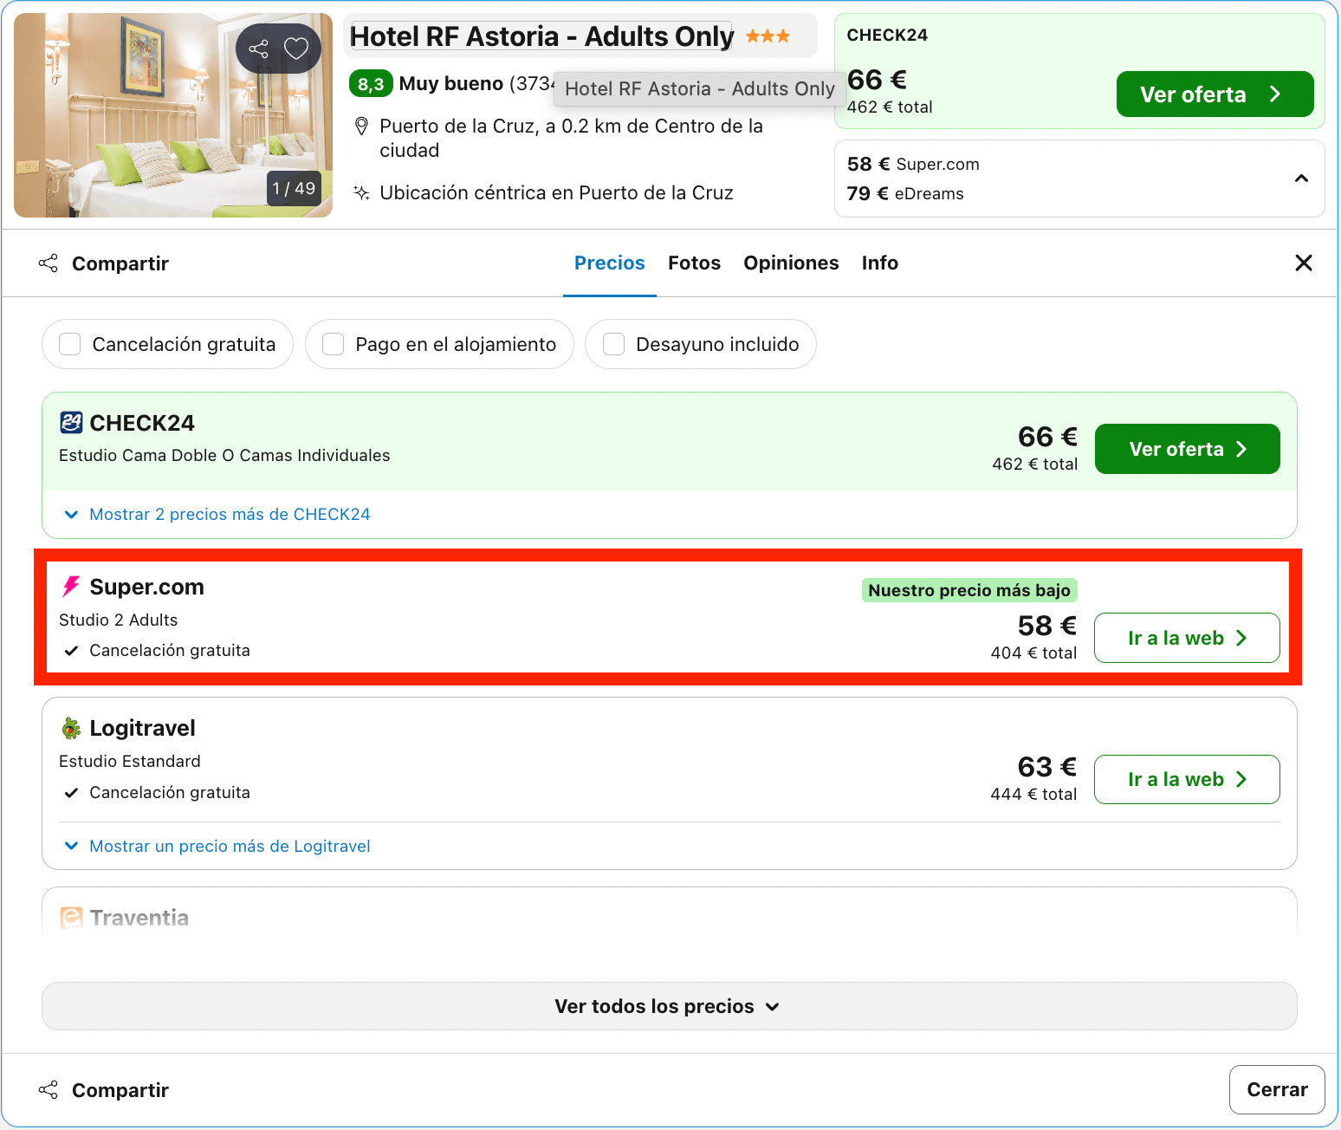Click the orange three-star rating
This screenshot has width=1341, height=1130.
[x=768, y=36]
